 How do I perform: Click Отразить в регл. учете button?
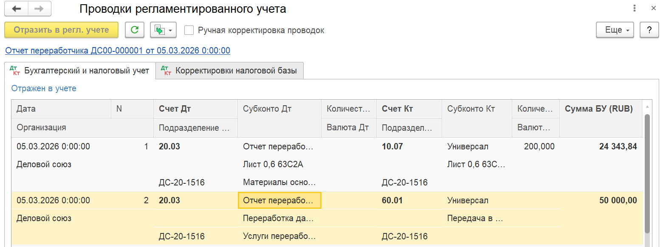point(61,30)
